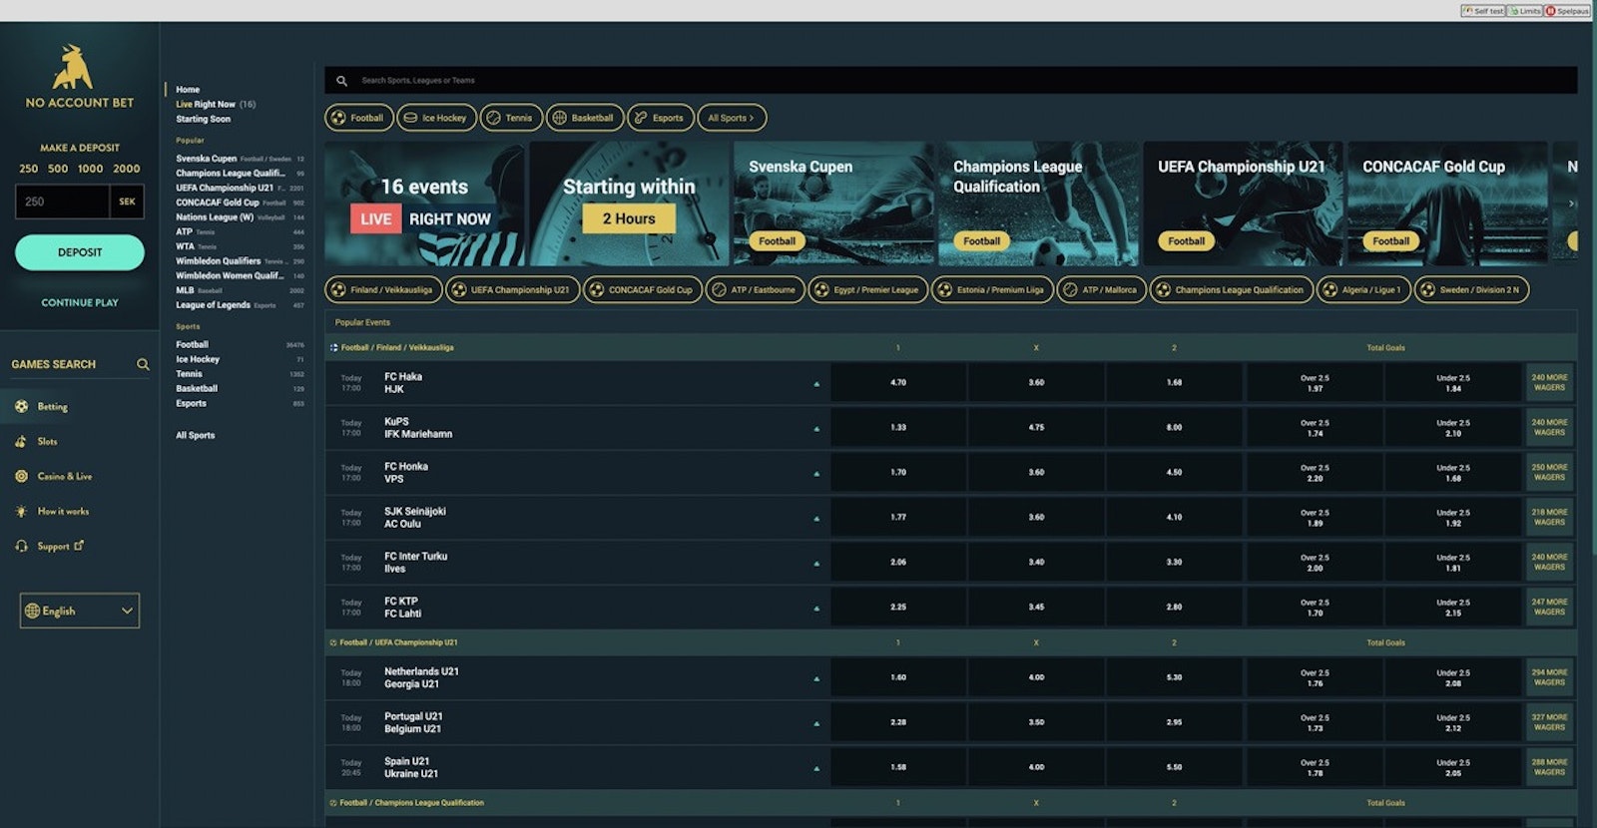1597x828 pixels.
Task: Choose the 500 deposit amount
Action: [58, 169]
